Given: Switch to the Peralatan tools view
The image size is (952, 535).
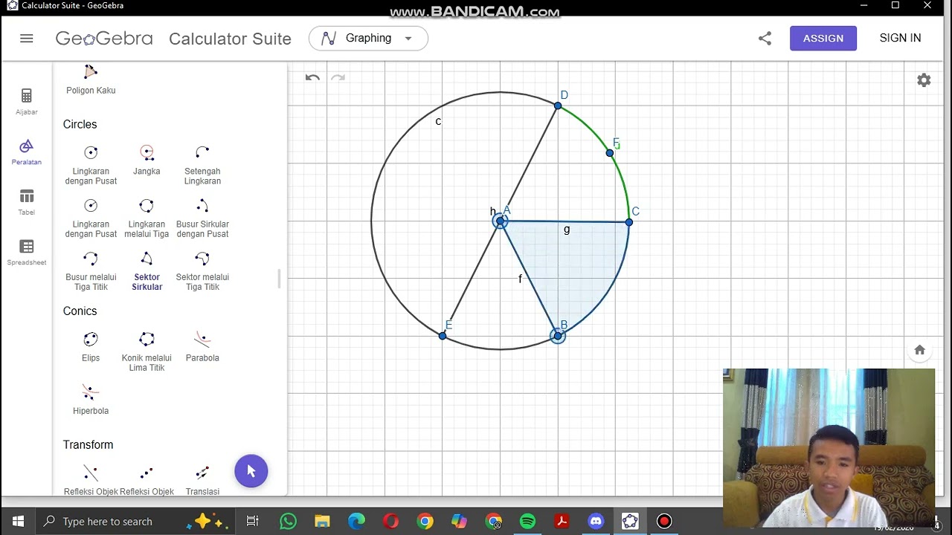Looking at the screenshot, I should pos(27,152).
